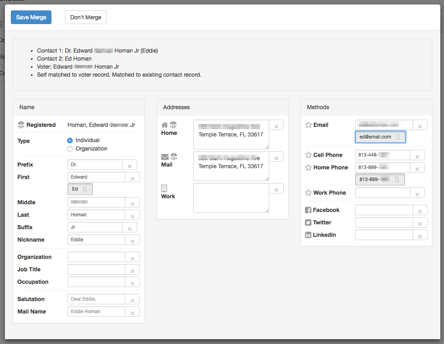The width and height of the screenshot is (444, 344).
Task: Select the Organization radio button
Action: pos(70,149)
